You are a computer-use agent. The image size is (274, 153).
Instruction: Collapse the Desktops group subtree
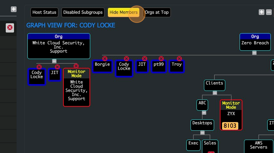[x=202, y=133]
